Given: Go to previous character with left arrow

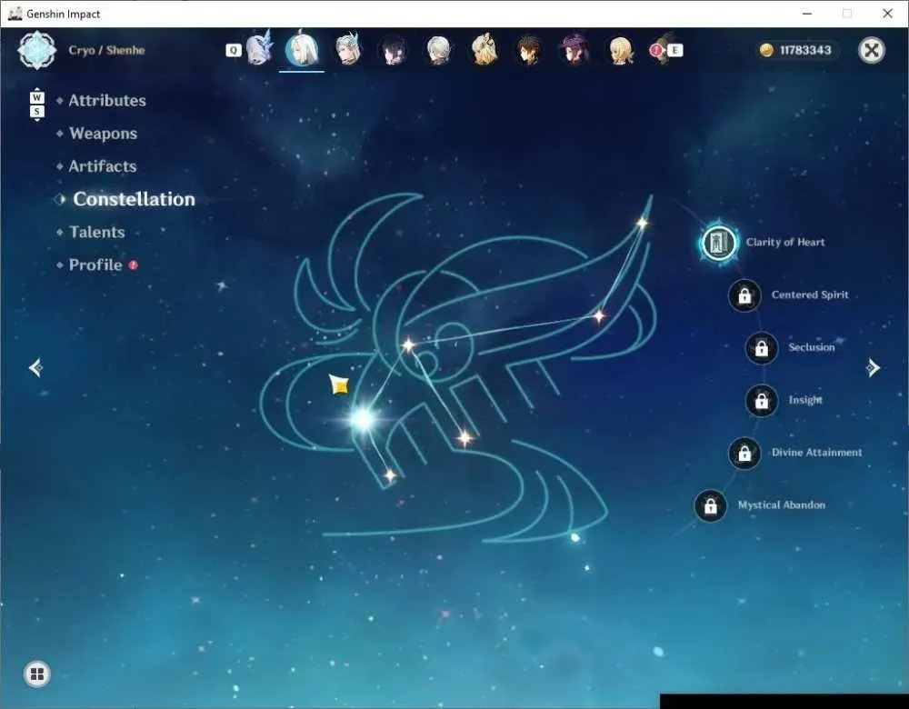Looking at the screenshot, I should tap(36, 367).
